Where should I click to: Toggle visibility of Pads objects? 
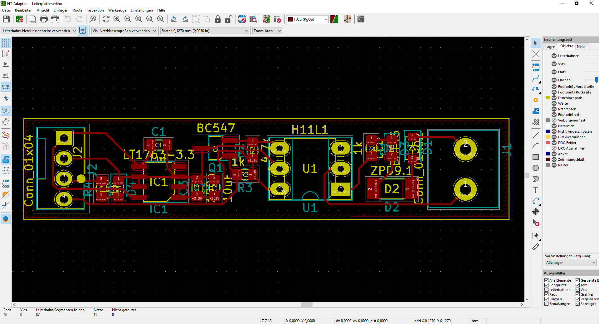[554, 72]
